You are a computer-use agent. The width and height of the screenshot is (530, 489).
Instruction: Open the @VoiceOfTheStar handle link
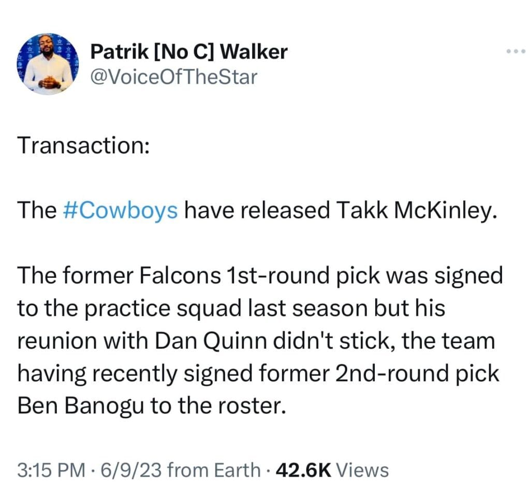pos(174,77)
